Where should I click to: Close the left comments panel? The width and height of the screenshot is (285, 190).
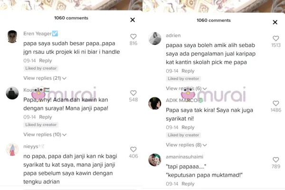click(x=133, y=20)
